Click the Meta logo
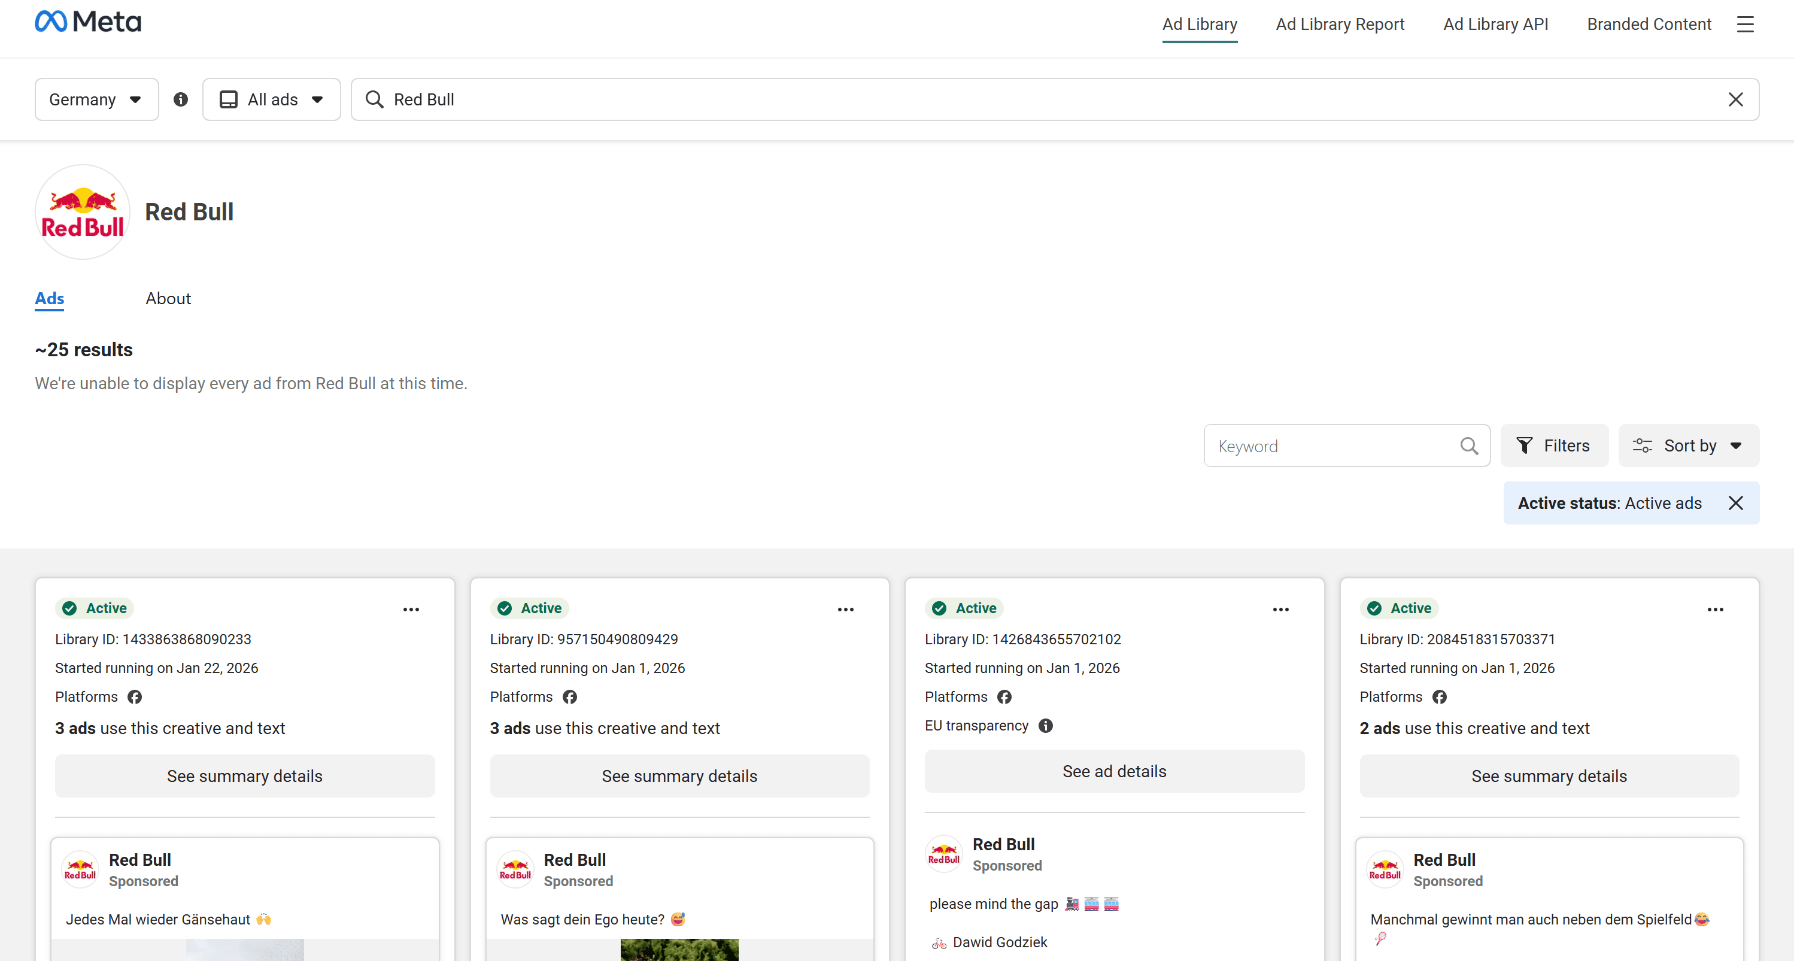The height and width of the screenshot is (961, 1794). coord(88,22)
